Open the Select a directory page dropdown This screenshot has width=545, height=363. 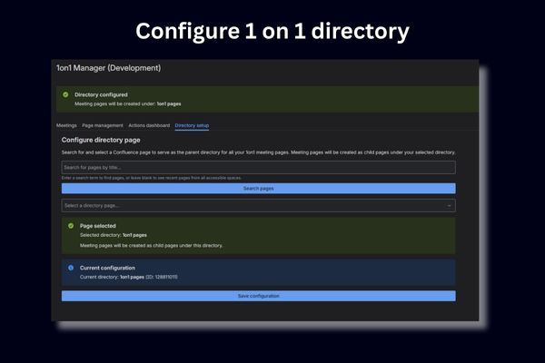coord(258,206)
